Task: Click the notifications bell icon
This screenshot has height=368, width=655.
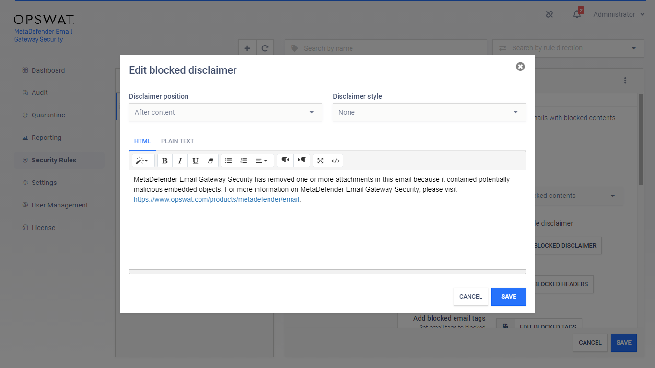Action: point(577,14)
